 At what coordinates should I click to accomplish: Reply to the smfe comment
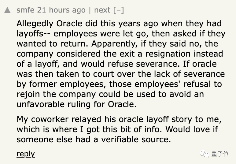pyautogui.click(x=26, y=154)
